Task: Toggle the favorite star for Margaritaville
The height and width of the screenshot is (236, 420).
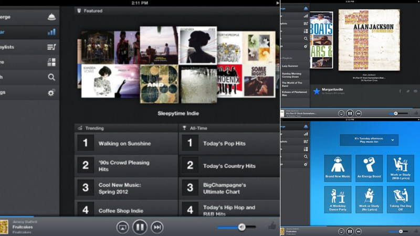Action: pos(317,91)
